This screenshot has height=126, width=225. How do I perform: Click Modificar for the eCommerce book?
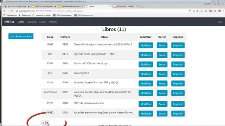point(146,93)
